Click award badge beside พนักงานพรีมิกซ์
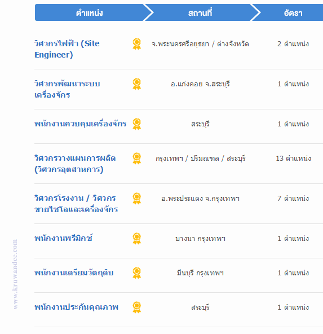Image resolution: width=323 pixels, height=334 pixels. pos(136,239)
